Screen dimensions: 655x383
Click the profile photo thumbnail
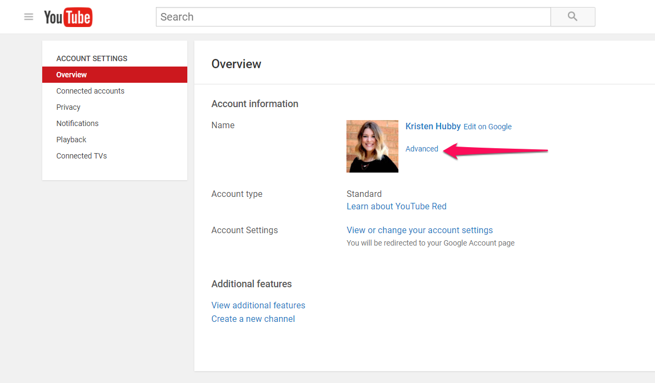point(372,146)
